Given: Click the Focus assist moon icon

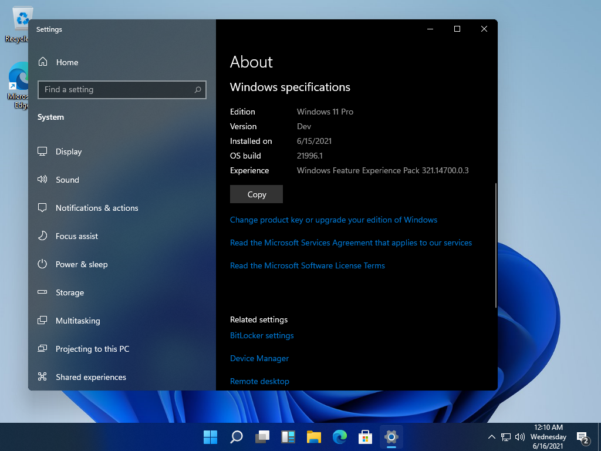Looking at the screenshot, I should [42, 235].
